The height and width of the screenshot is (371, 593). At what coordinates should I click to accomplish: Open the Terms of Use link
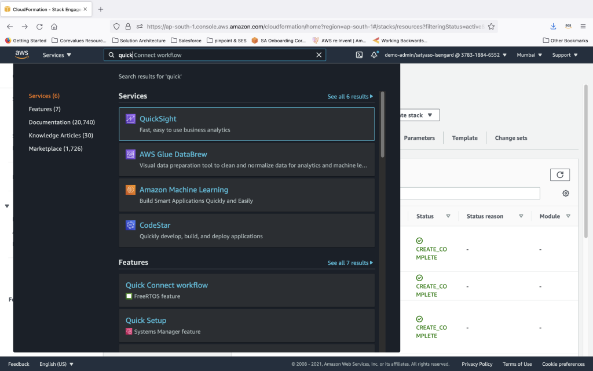pos(517,364)
